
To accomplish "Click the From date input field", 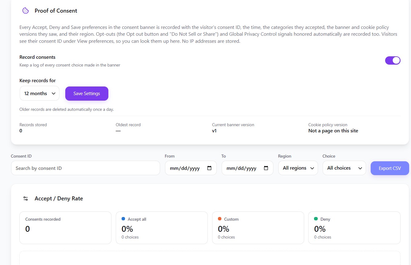I will 191,168.
